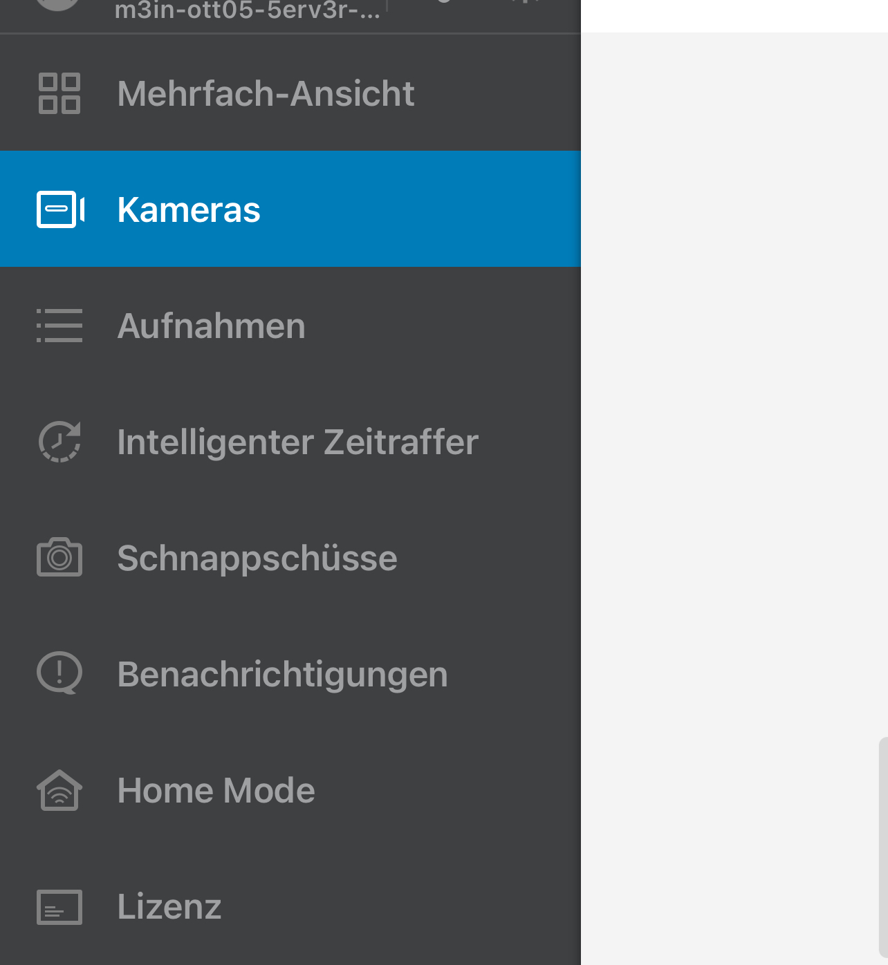Click the m3in-ott05-5erv3r server name
The image size is (888, 965).
[247, 10]
